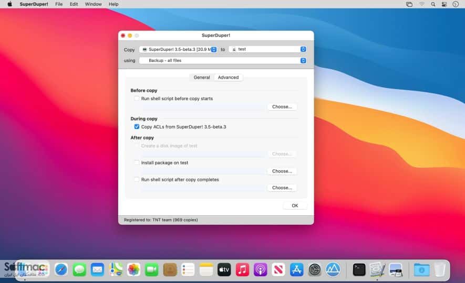
Task: Click Choose... for Install package on test
Action: point(282,171)
